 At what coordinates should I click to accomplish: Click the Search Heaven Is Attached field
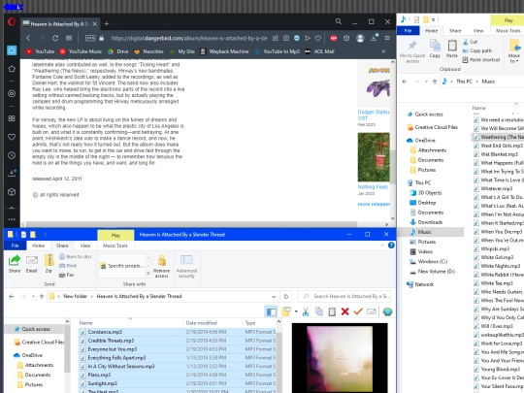point(344,296)
